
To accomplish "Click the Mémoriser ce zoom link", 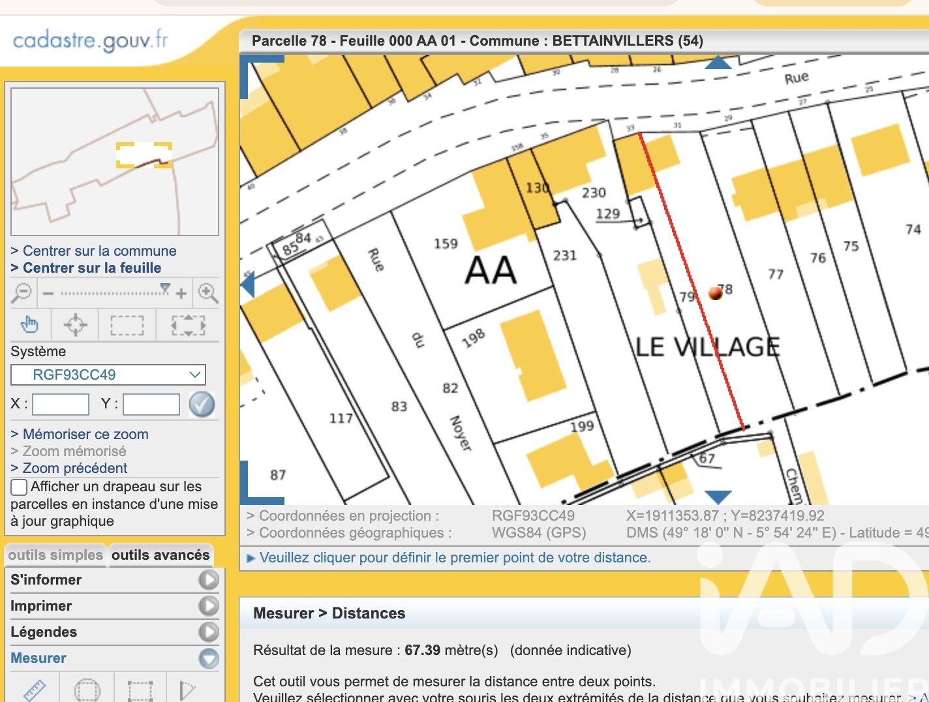I will coord(85,435).
